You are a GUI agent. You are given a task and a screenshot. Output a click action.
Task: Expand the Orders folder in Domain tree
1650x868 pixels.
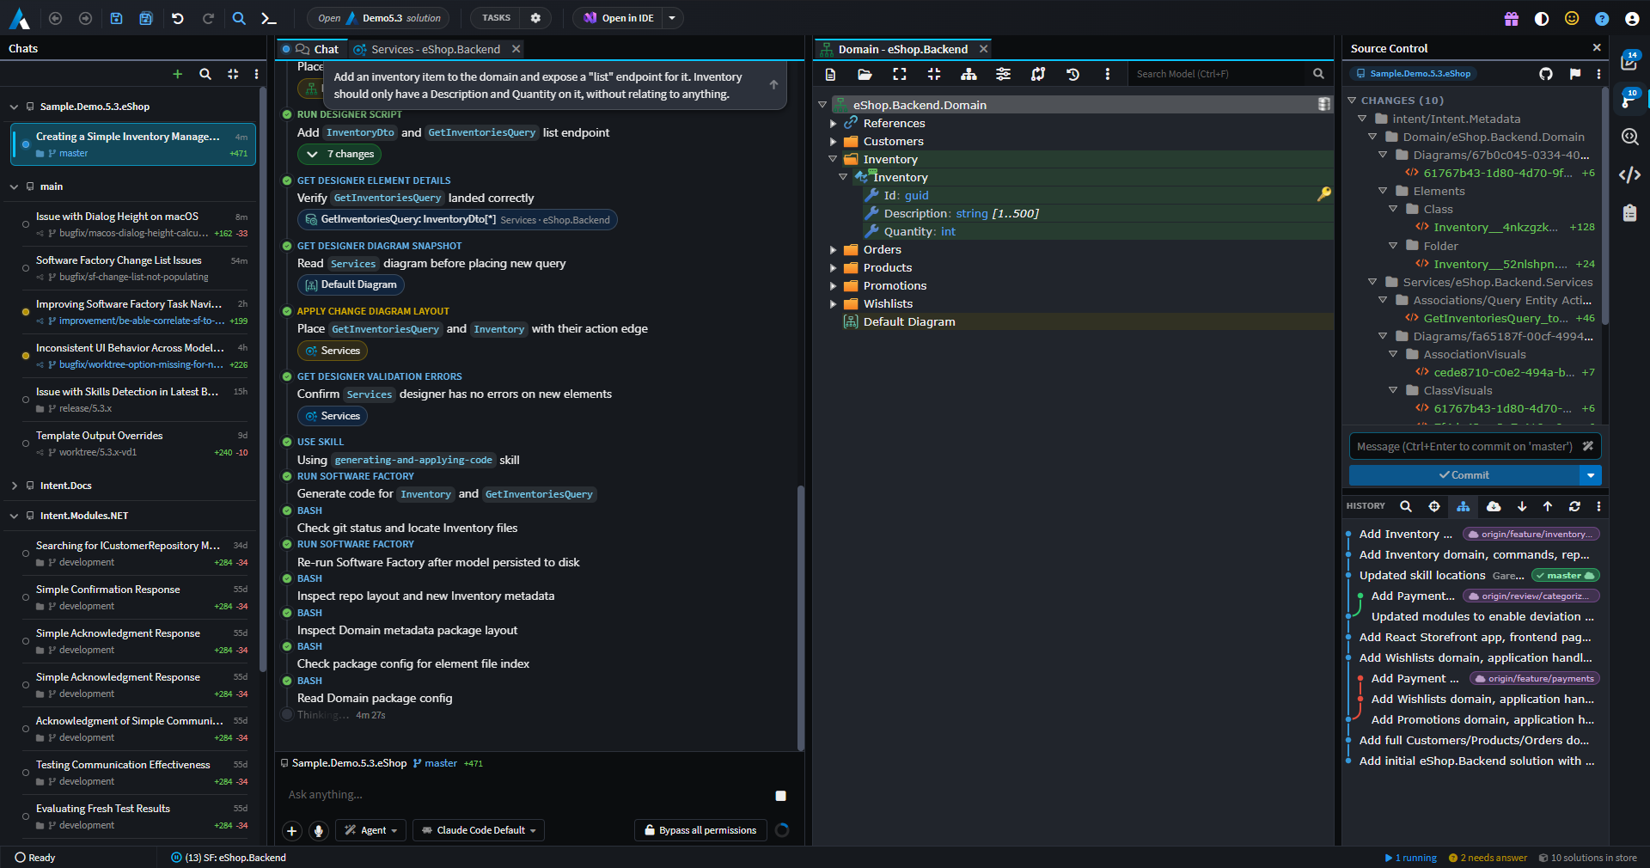[833, 250]
